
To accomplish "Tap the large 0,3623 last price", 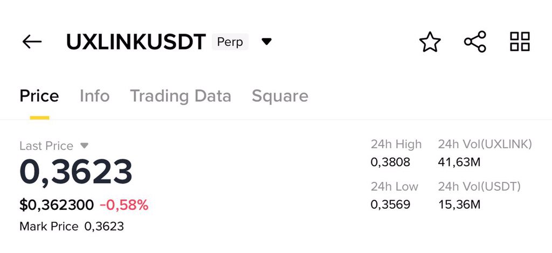I will tap(76, 172).
